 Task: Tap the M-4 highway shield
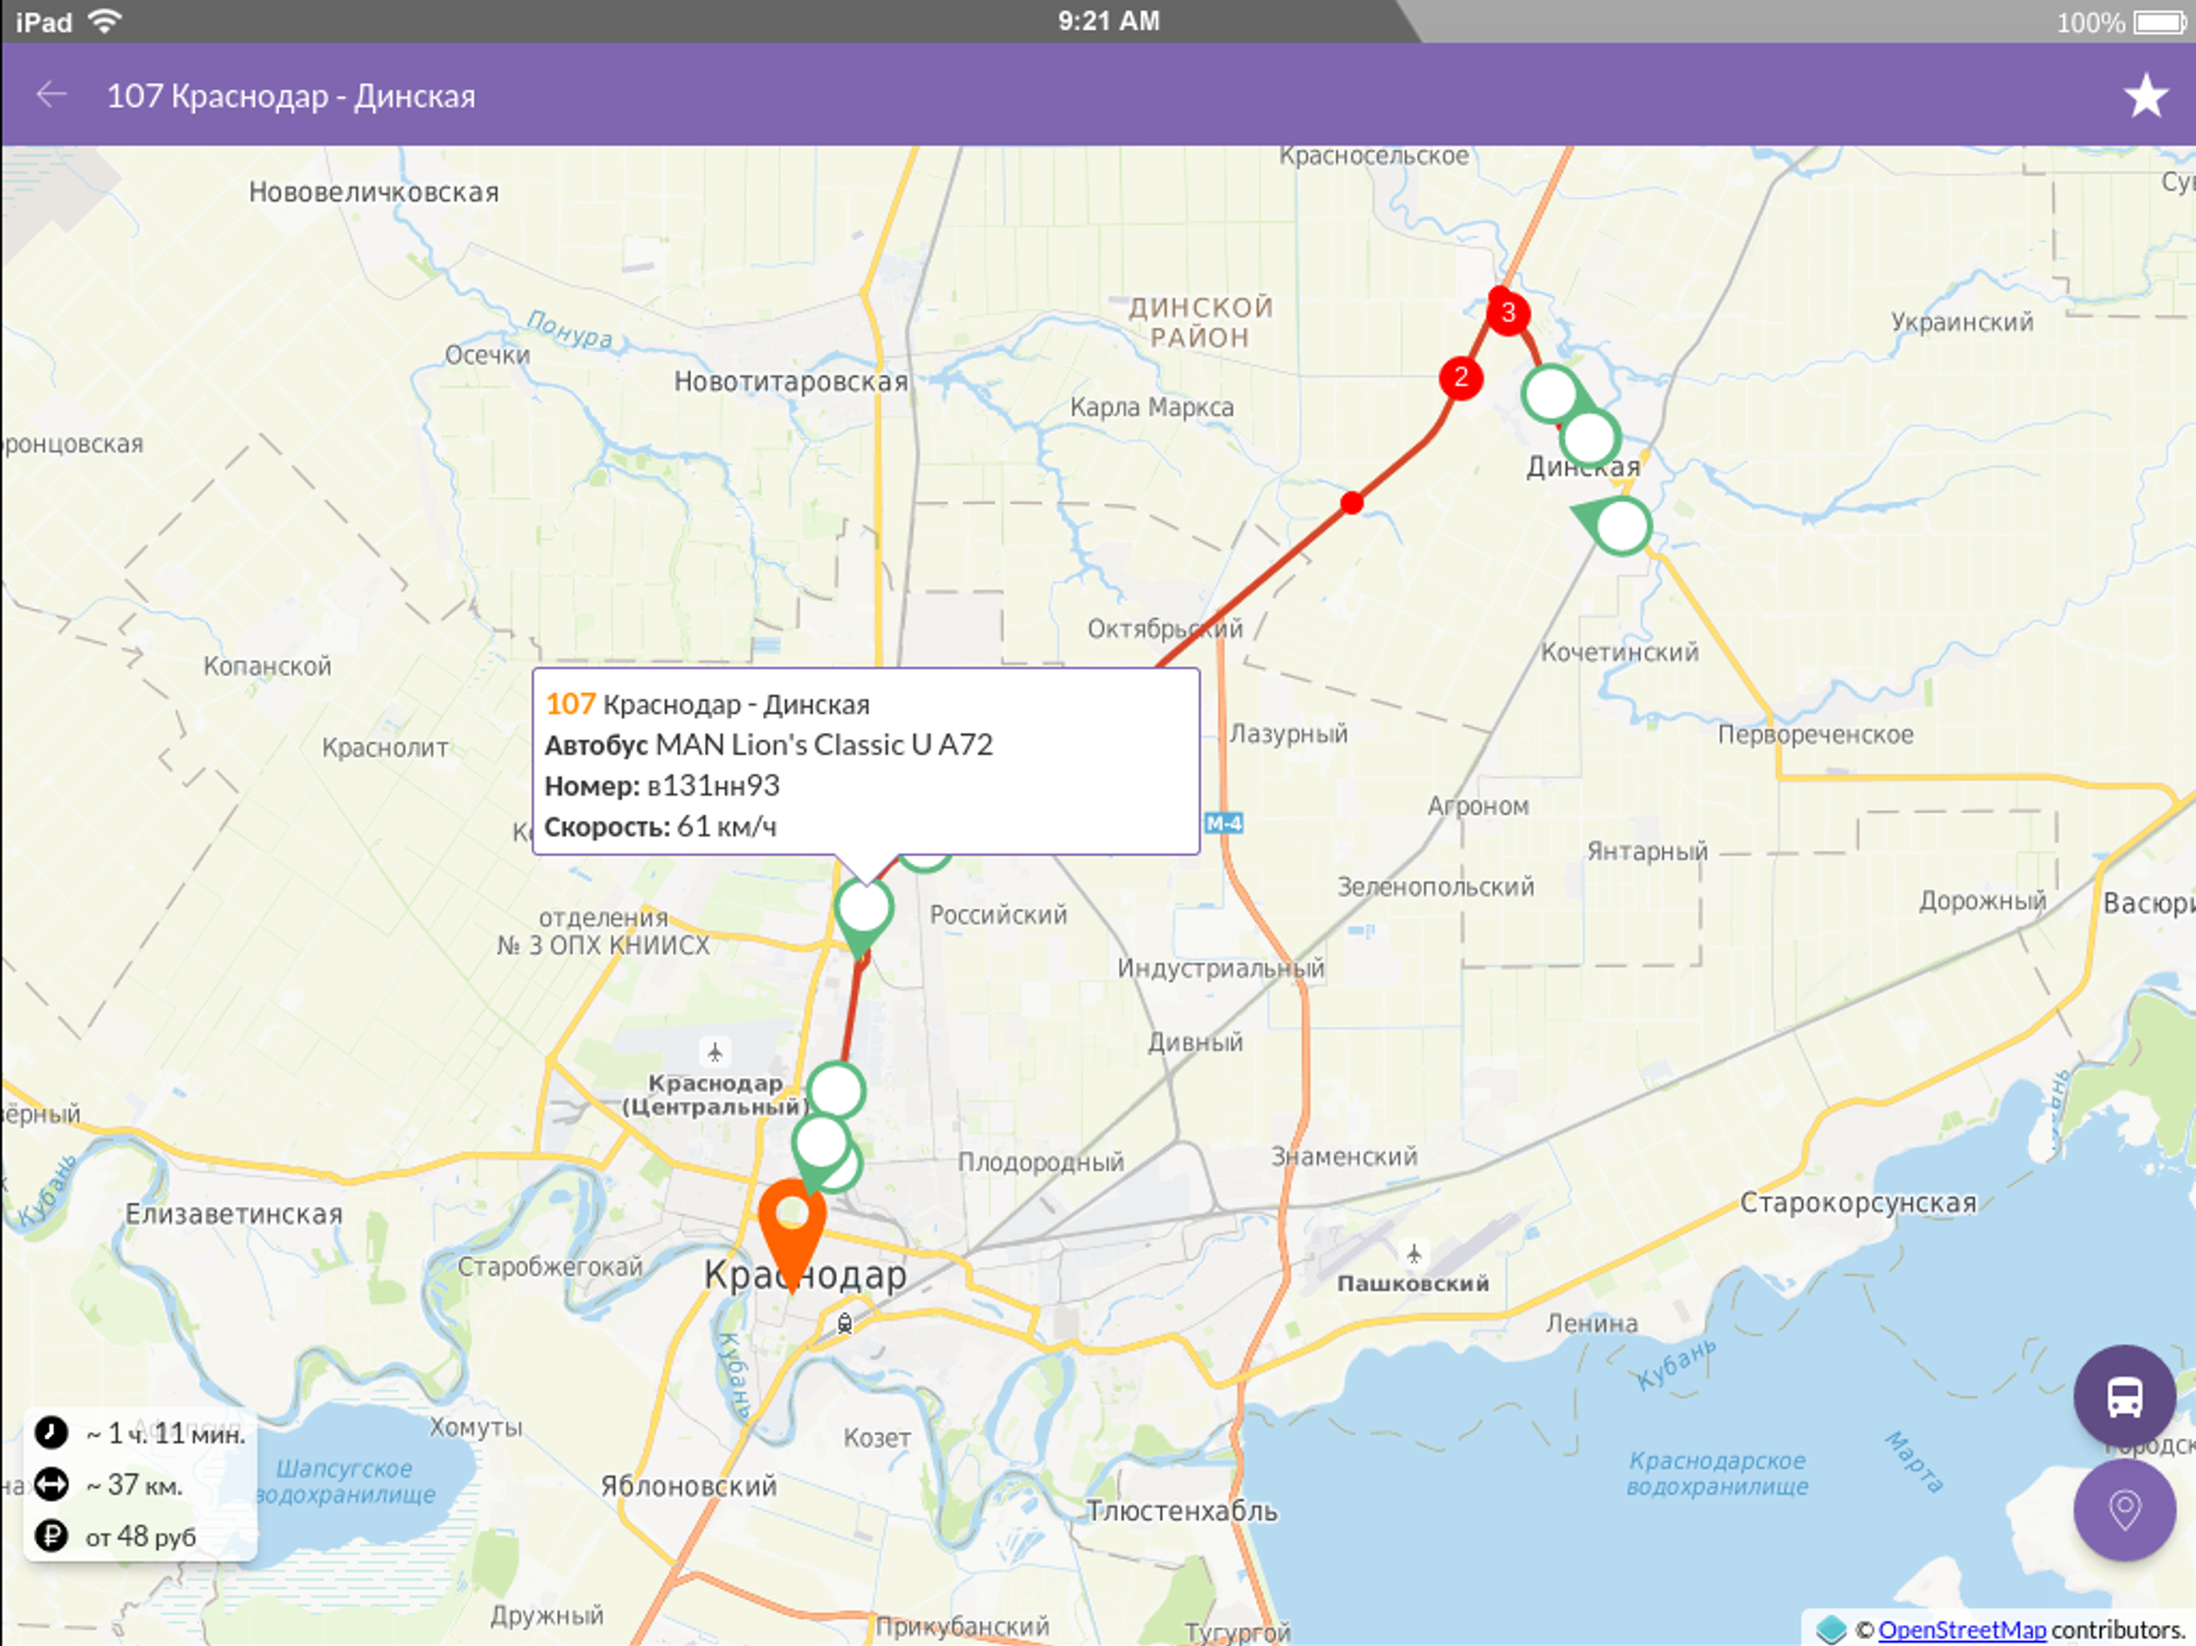[x=1223, y=823]
